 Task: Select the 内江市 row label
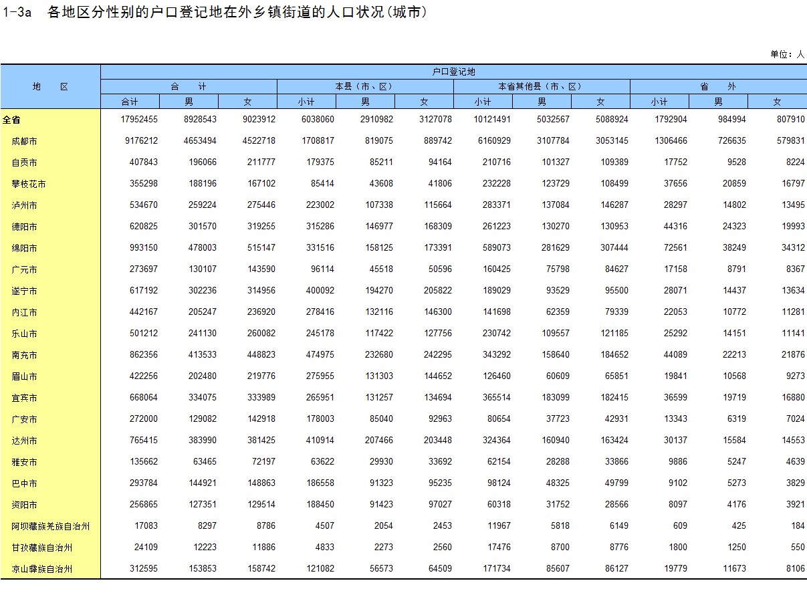[x=24, y=313]
